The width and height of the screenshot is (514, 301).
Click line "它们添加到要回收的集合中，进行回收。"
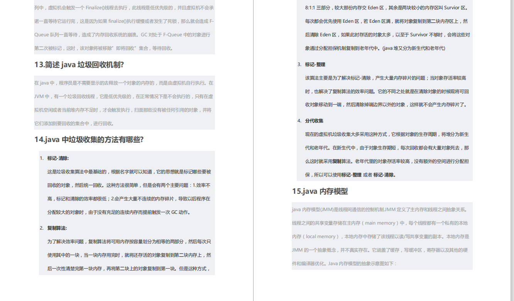pyautogui.click(x=74, y=123)
